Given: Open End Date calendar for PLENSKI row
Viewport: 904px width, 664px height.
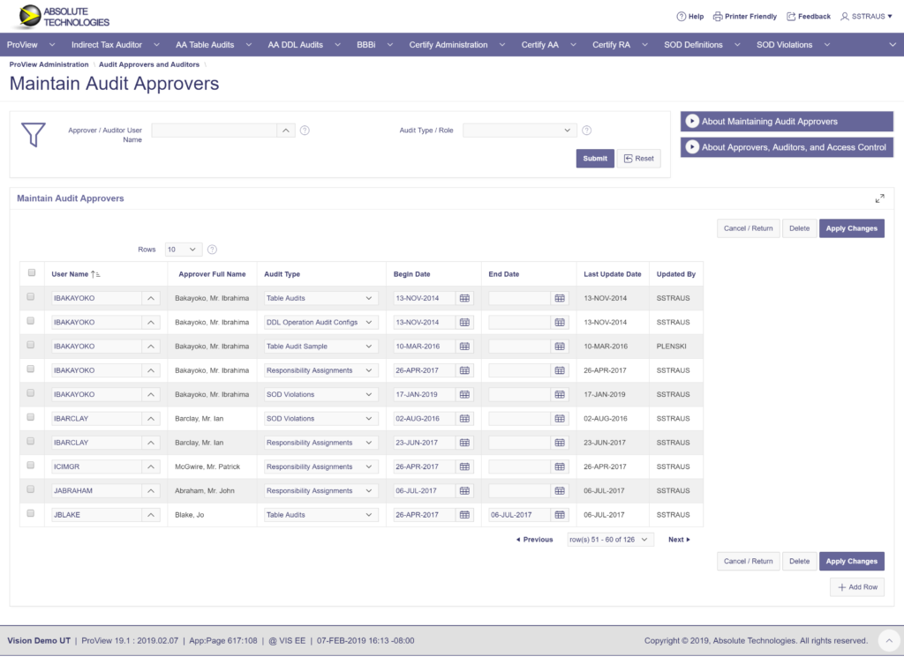Looking at the screenshot, I should (560, 347).
